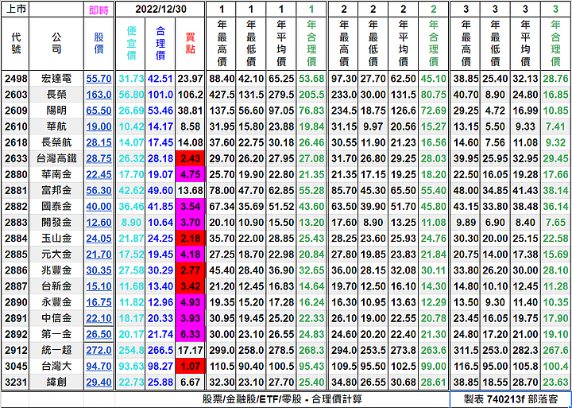This screenshot has height=408, width=572.
Task: Select the 代號 column header
Action: [16, 44]
